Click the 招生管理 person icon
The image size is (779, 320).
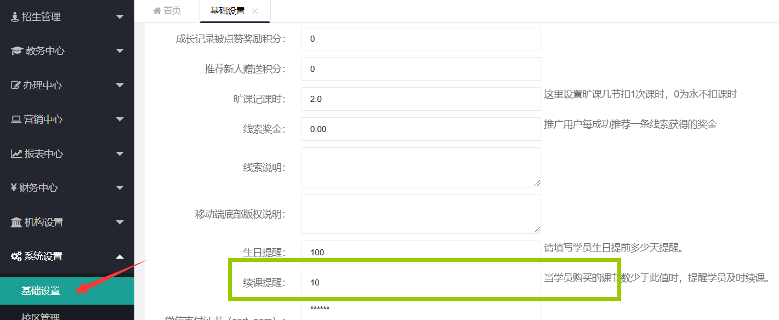[15, 17]
